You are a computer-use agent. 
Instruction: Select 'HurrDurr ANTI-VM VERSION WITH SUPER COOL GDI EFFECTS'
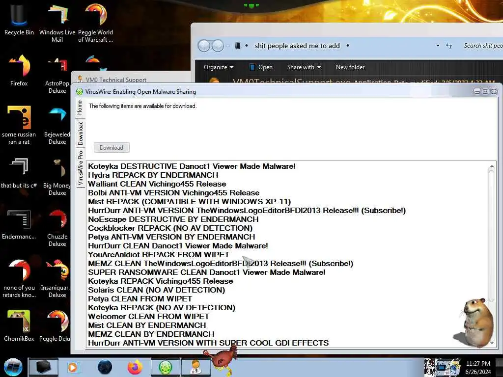pos(208,343)
